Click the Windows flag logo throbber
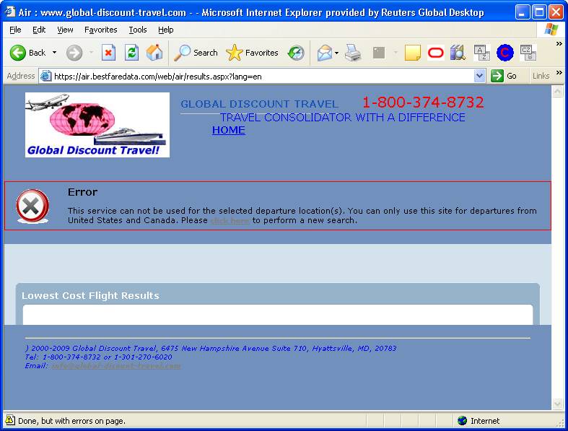The height and width of the screenshot is (431, 568). pos(551,30)
